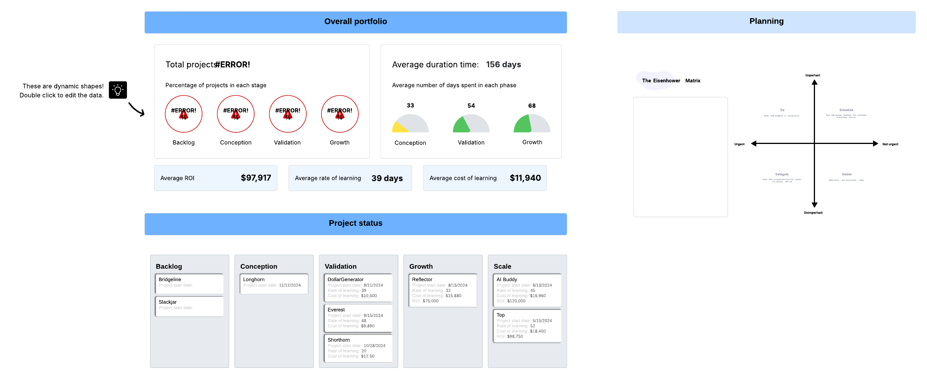Image resolution: width=927 pixels, height=379 pixels.
Task: Select the Eisenhower Matrix title label
Action: coord(671,81)
